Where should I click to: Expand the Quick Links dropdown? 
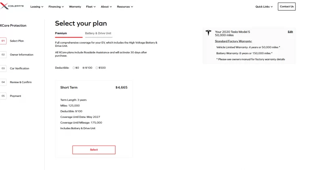[264, 7]
